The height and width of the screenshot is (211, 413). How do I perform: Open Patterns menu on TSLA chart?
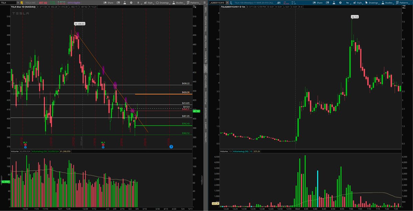point(193,3)
